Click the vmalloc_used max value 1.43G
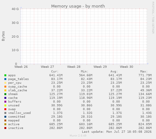Screen dimensions: 156x139 147,113
